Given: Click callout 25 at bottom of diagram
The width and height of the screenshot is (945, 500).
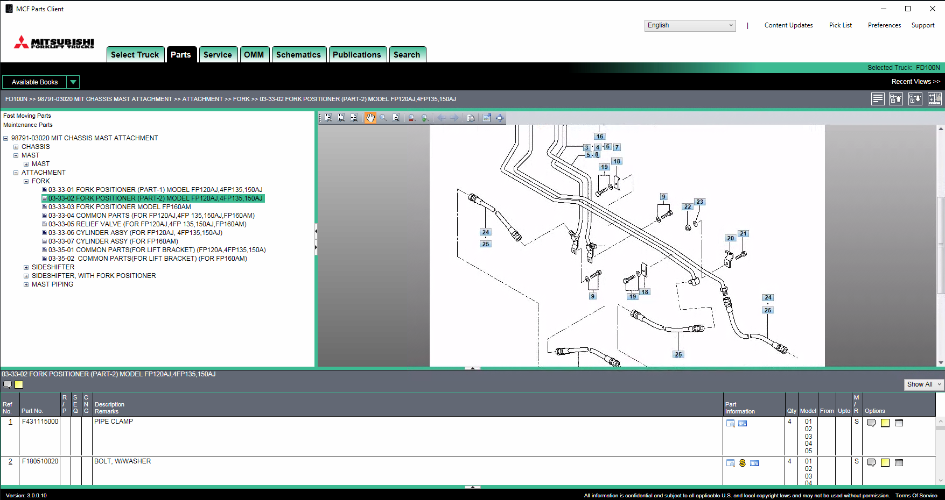Looking at the screenshot, I should click(x=678, y=354).
